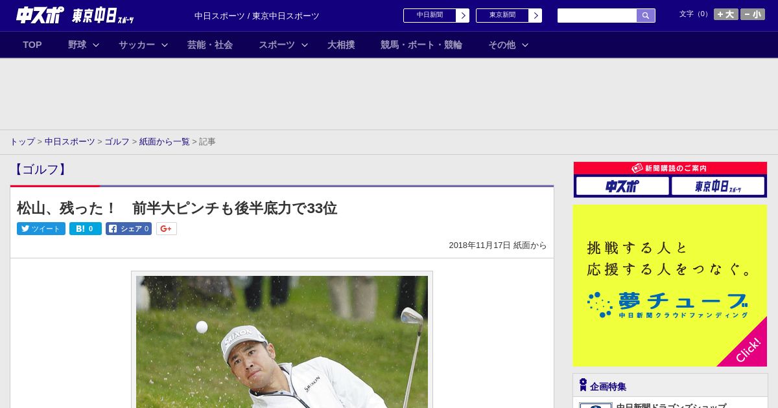Click article headline 松山、残った！

(177, 208)
